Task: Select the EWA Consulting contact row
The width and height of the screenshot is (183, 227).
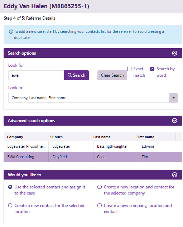Action: (93, 157)
